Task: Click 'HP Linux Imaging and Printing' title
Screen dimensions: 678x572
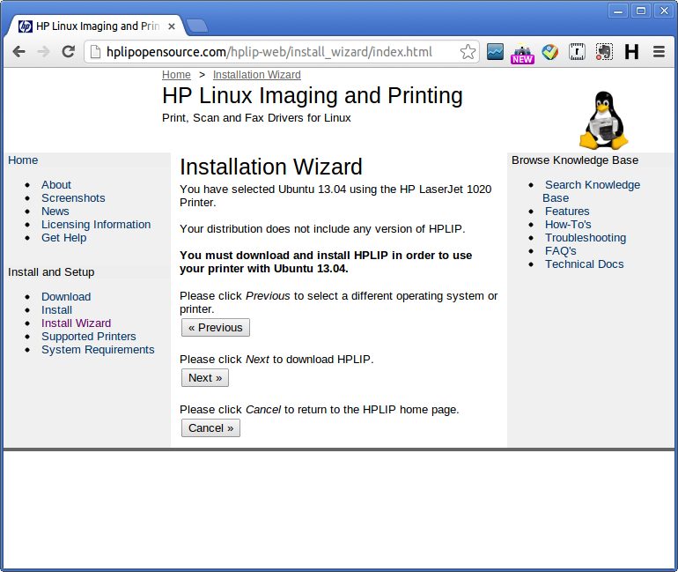Action: (x=313, y=96)
